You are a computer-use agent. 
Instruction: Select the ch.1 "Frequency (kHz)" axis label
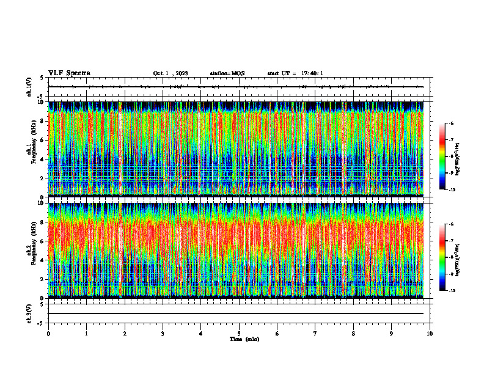pyautogui.click(x=34, y=142)
